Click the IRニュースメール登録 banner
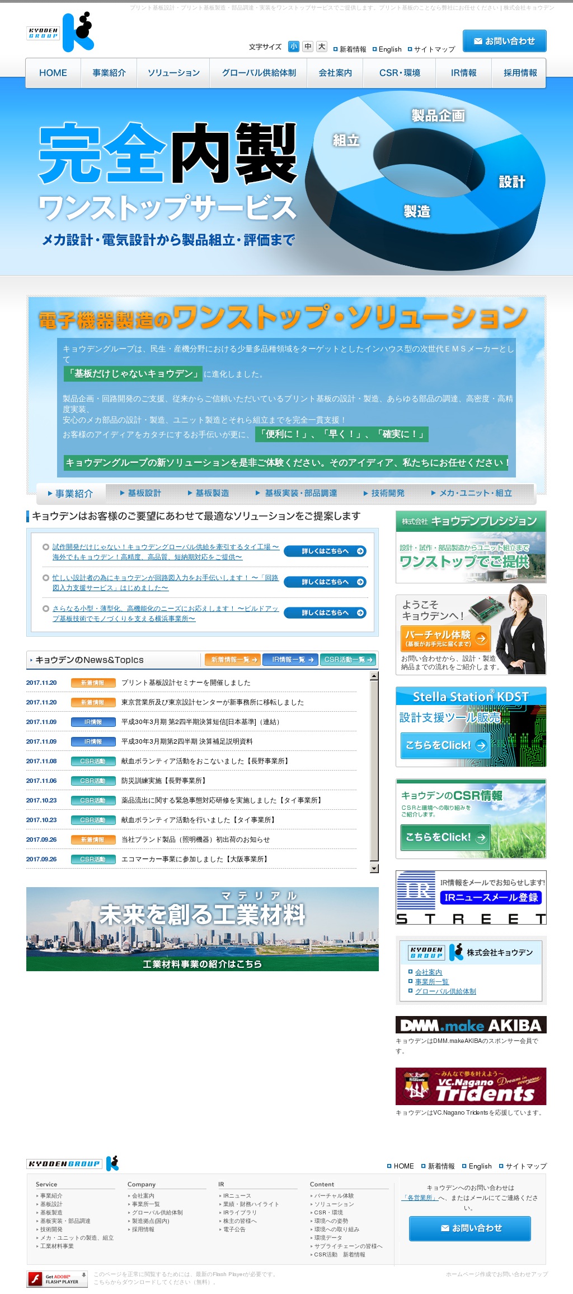The width and height of the screenshot is (573, 1294). (490, 897)
